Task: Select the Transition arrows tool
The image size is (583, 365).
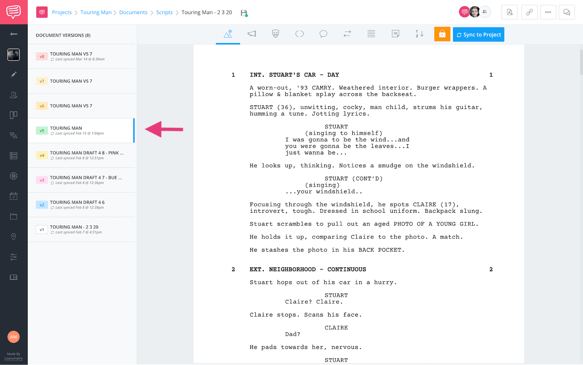Action: coord(347,34)
